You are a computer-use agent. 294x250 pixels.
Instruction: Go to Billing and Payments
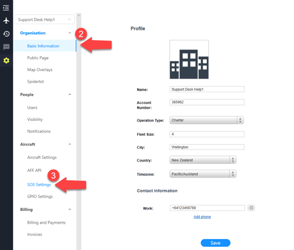46,223
